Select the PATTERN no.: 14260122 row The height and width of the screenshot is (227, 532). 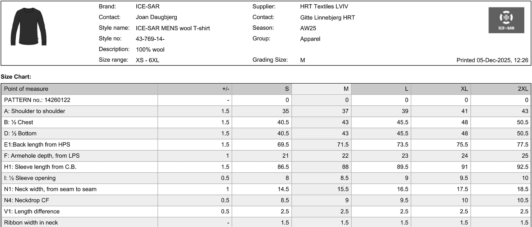click(266, 100)
